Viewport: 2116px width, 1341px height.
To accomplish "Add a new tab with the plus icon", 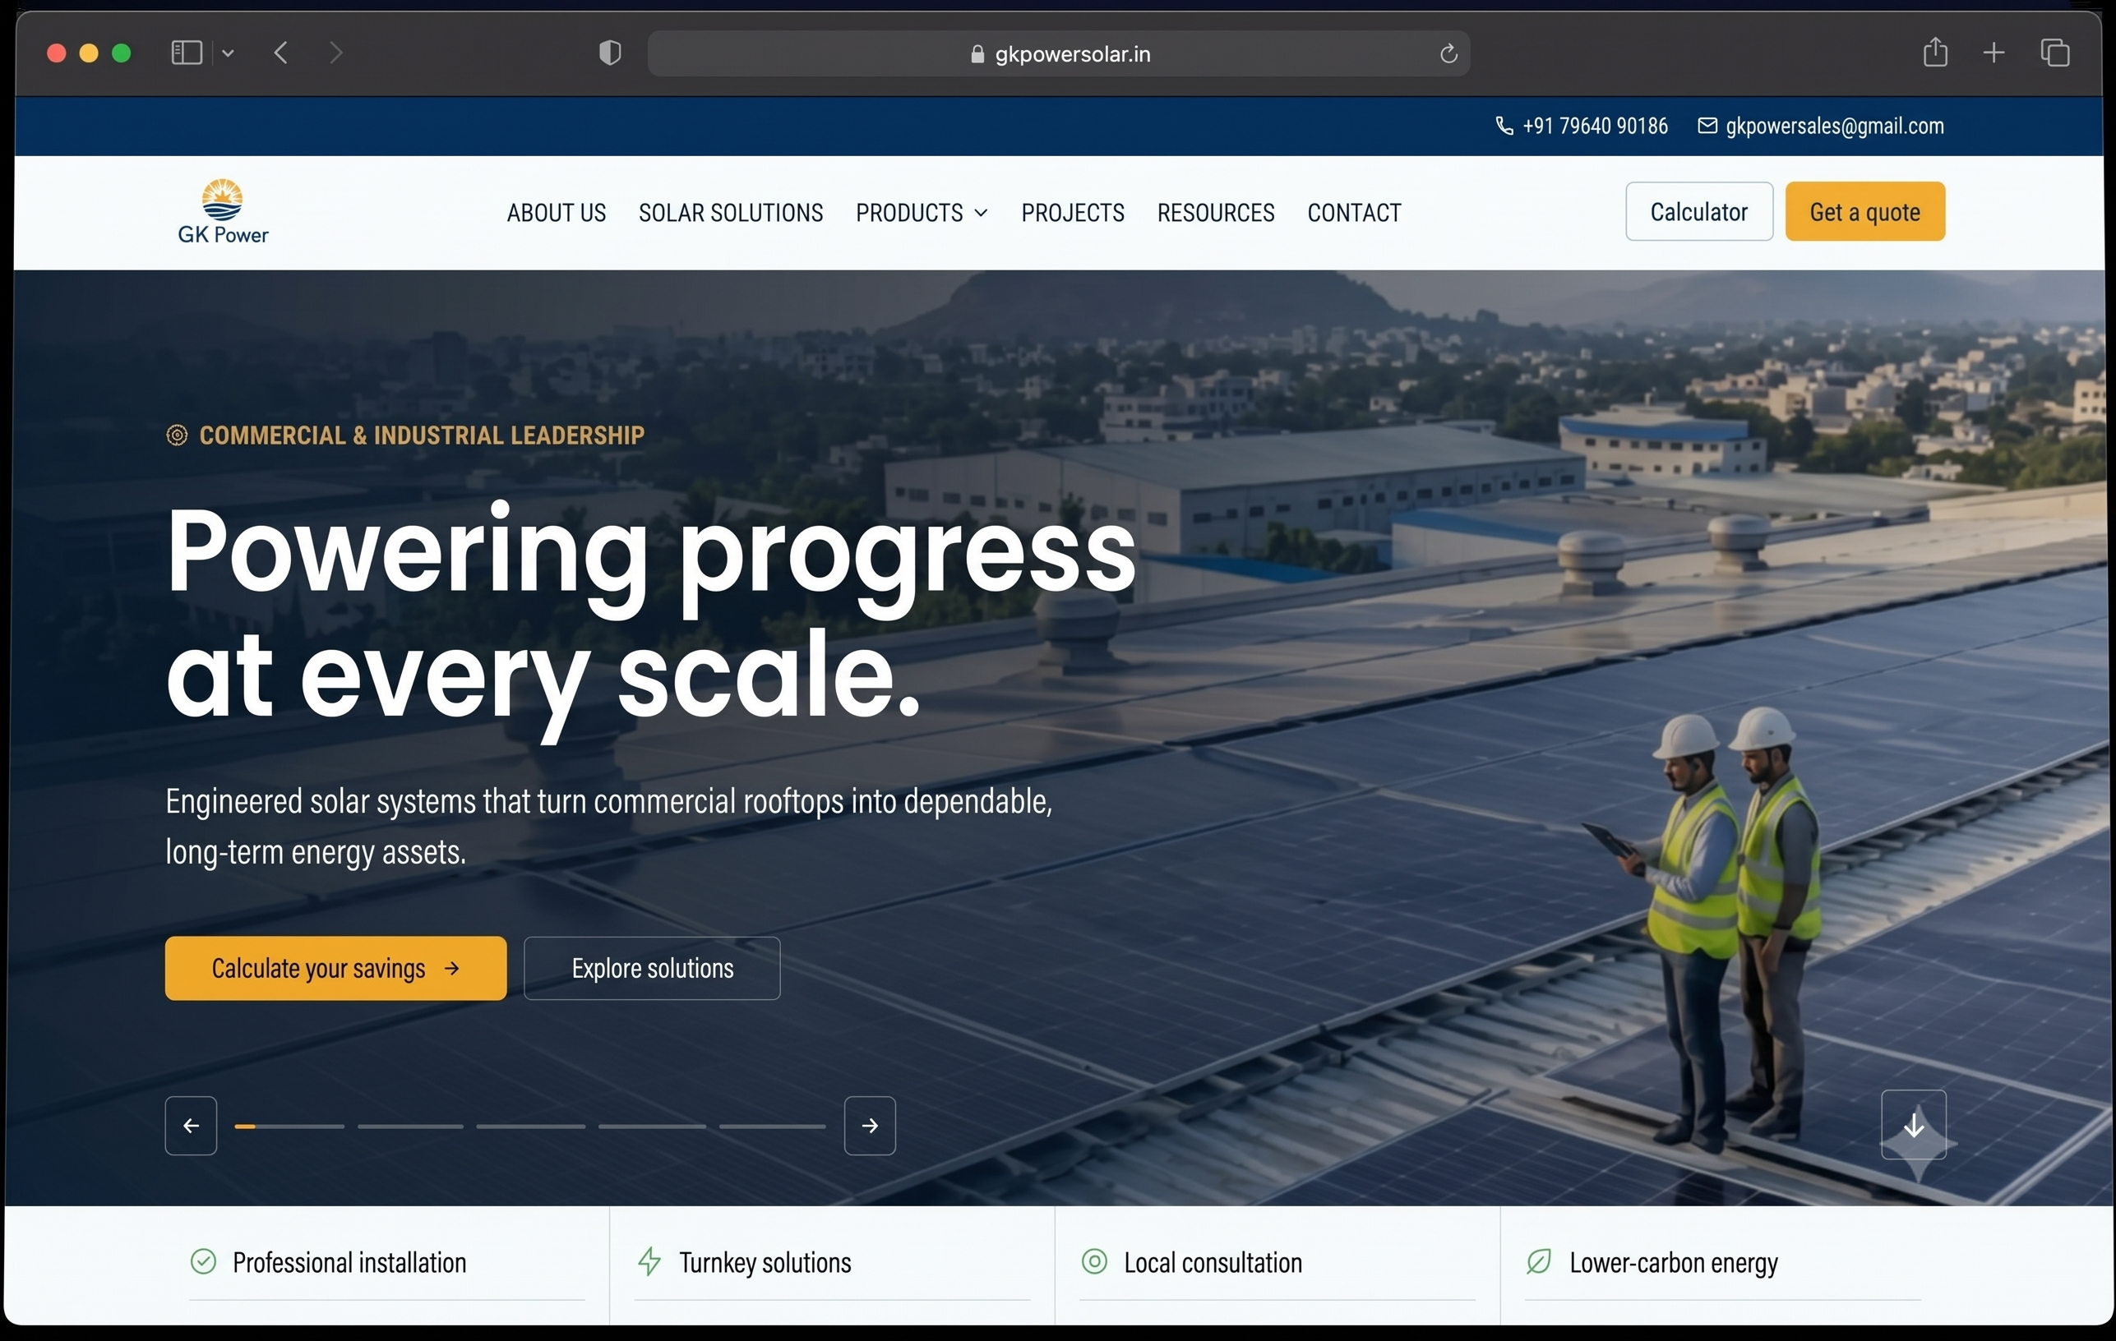I will click(x=1994, y=53).
